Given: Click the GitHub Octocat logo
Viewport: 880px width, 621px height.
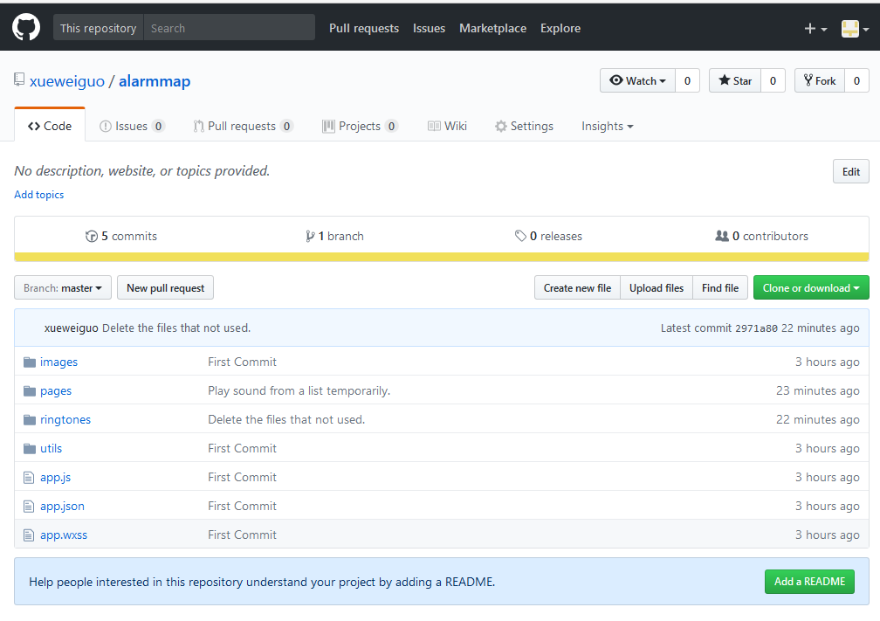Looking at the screenshot, I should coord(26,28).
